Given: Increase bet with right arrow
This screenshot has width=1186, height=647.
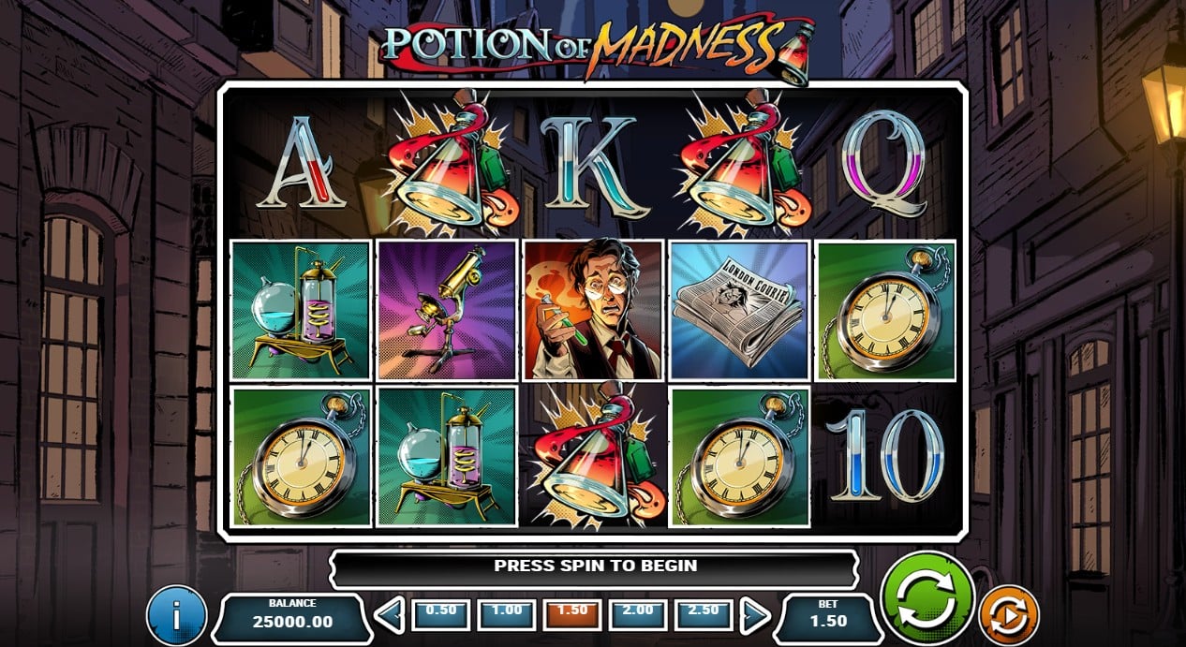Looking at the screenshot, I should pyautogui.click(x=755, y=615).
